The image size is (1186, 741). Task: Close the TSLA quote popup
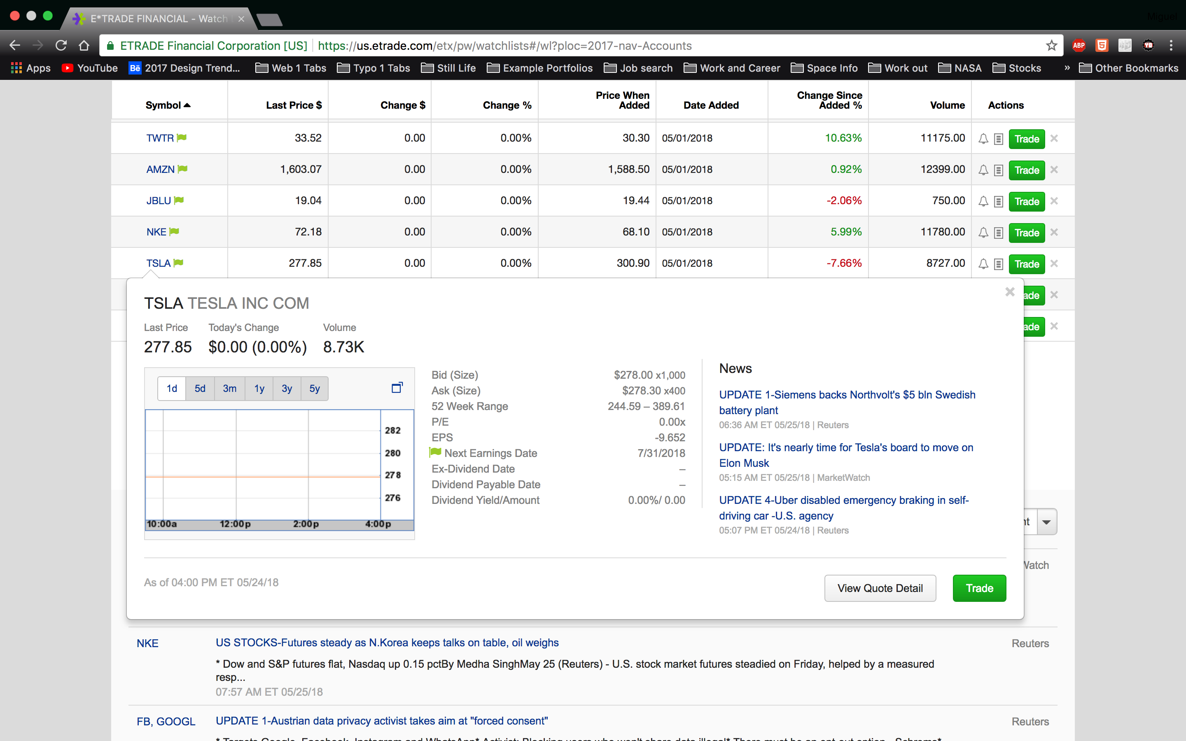pos(1010,292)
